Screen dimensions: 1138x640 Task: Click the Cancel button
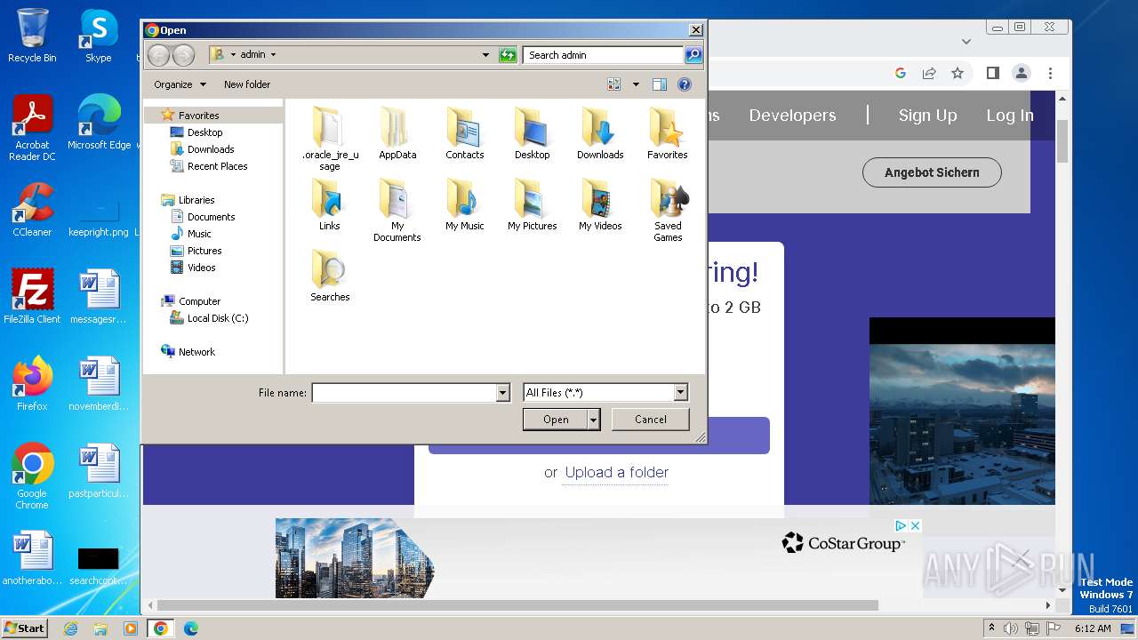pos(651,420)
